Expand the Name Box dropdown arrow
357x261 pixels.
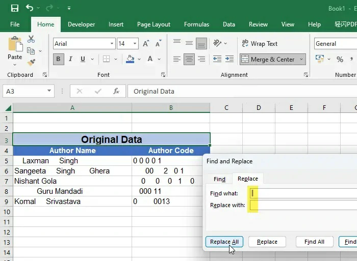(x=49, y=91)
